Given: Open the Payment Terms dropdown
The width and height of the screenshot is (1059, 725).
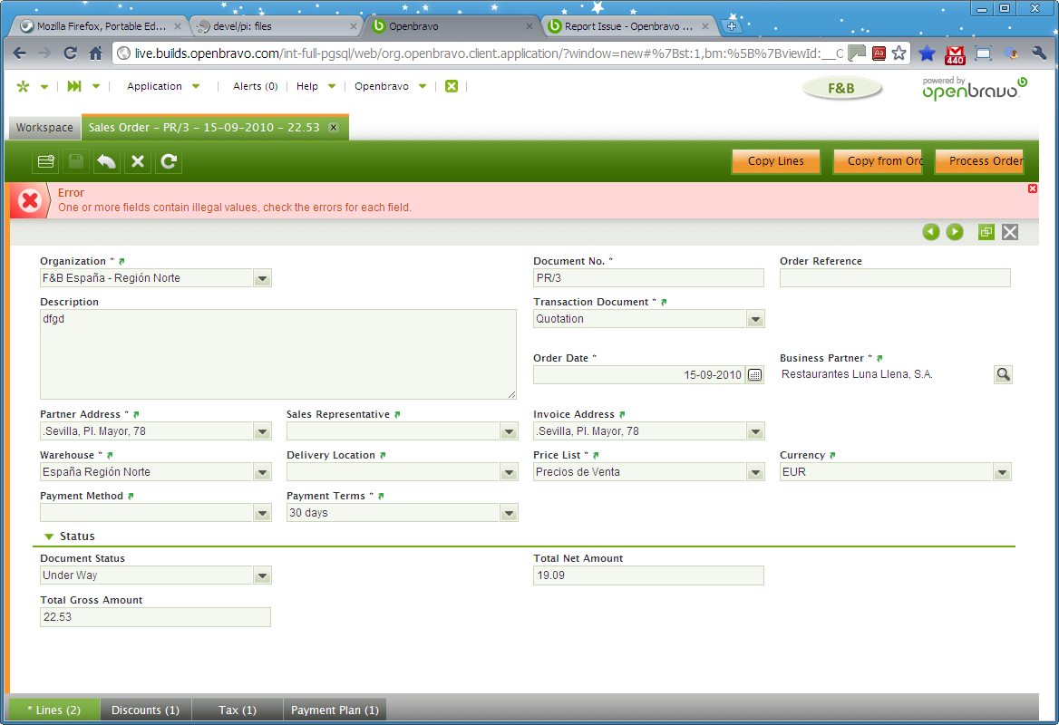Looking at the screenshot, I should coord(509,513).
